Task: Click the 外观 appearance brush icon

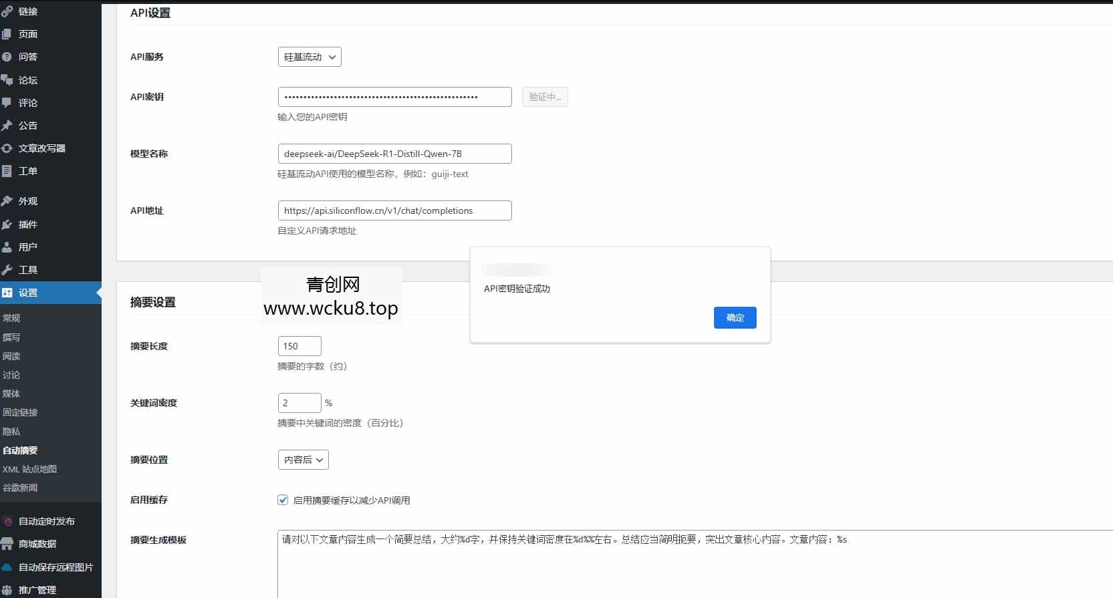Action: [x=7, y=201]
